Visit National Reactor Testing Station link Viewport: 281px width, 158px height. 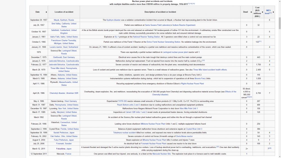click(146, 37)
